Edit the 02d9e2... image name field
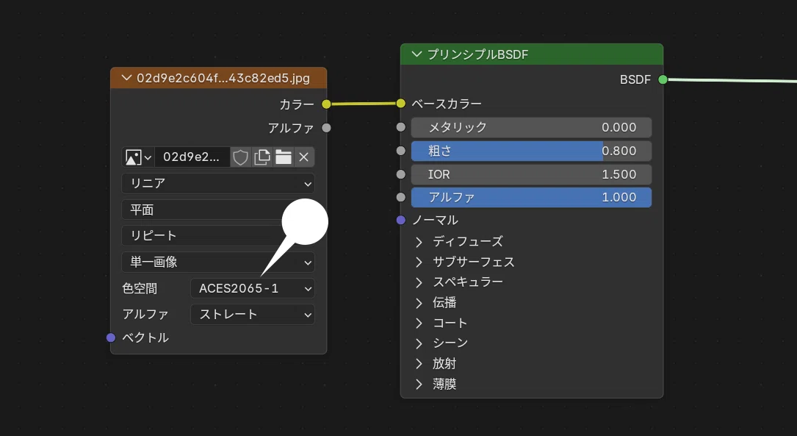 (x=192, y=157)
